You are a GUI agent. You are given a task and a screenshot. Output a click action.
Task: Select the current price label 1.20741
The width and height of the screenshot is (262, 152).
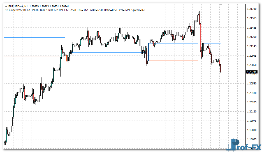pos(252,72)
